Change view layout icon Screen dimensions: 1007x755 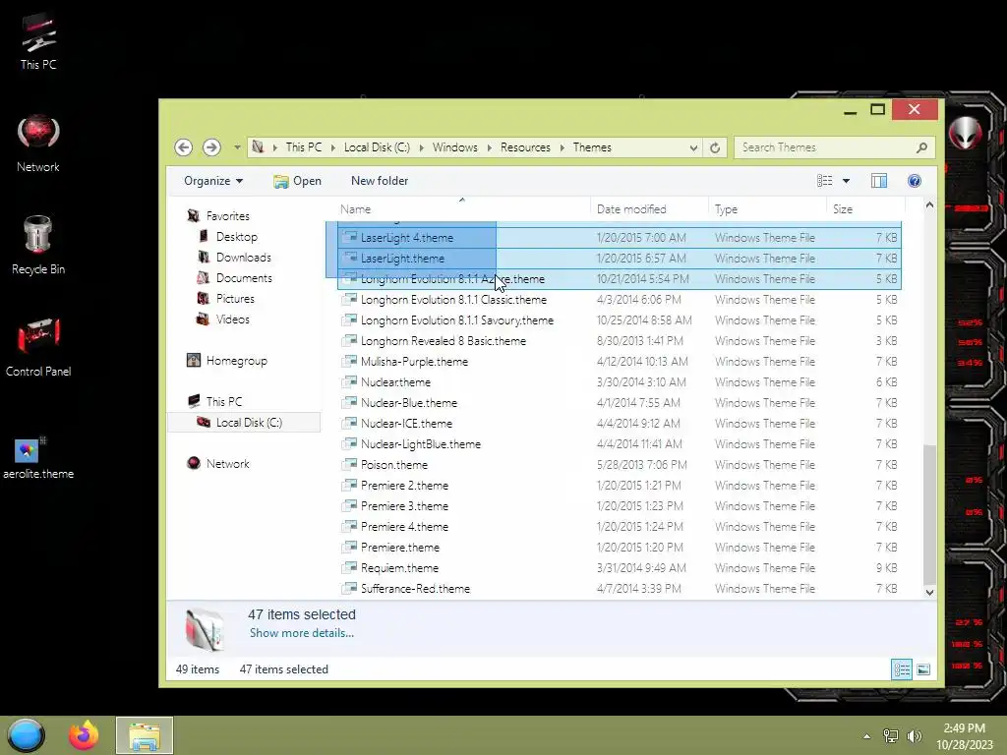pyautogui.click(x=825, y=181)
